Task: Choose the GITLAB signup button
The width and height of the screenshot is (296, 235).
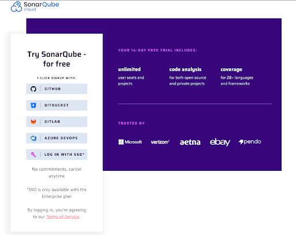Action: 57,122
